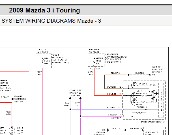Click the BLK/ORG label on the orange wire
This screenshot has width=172, height=135.
(115, 73)
